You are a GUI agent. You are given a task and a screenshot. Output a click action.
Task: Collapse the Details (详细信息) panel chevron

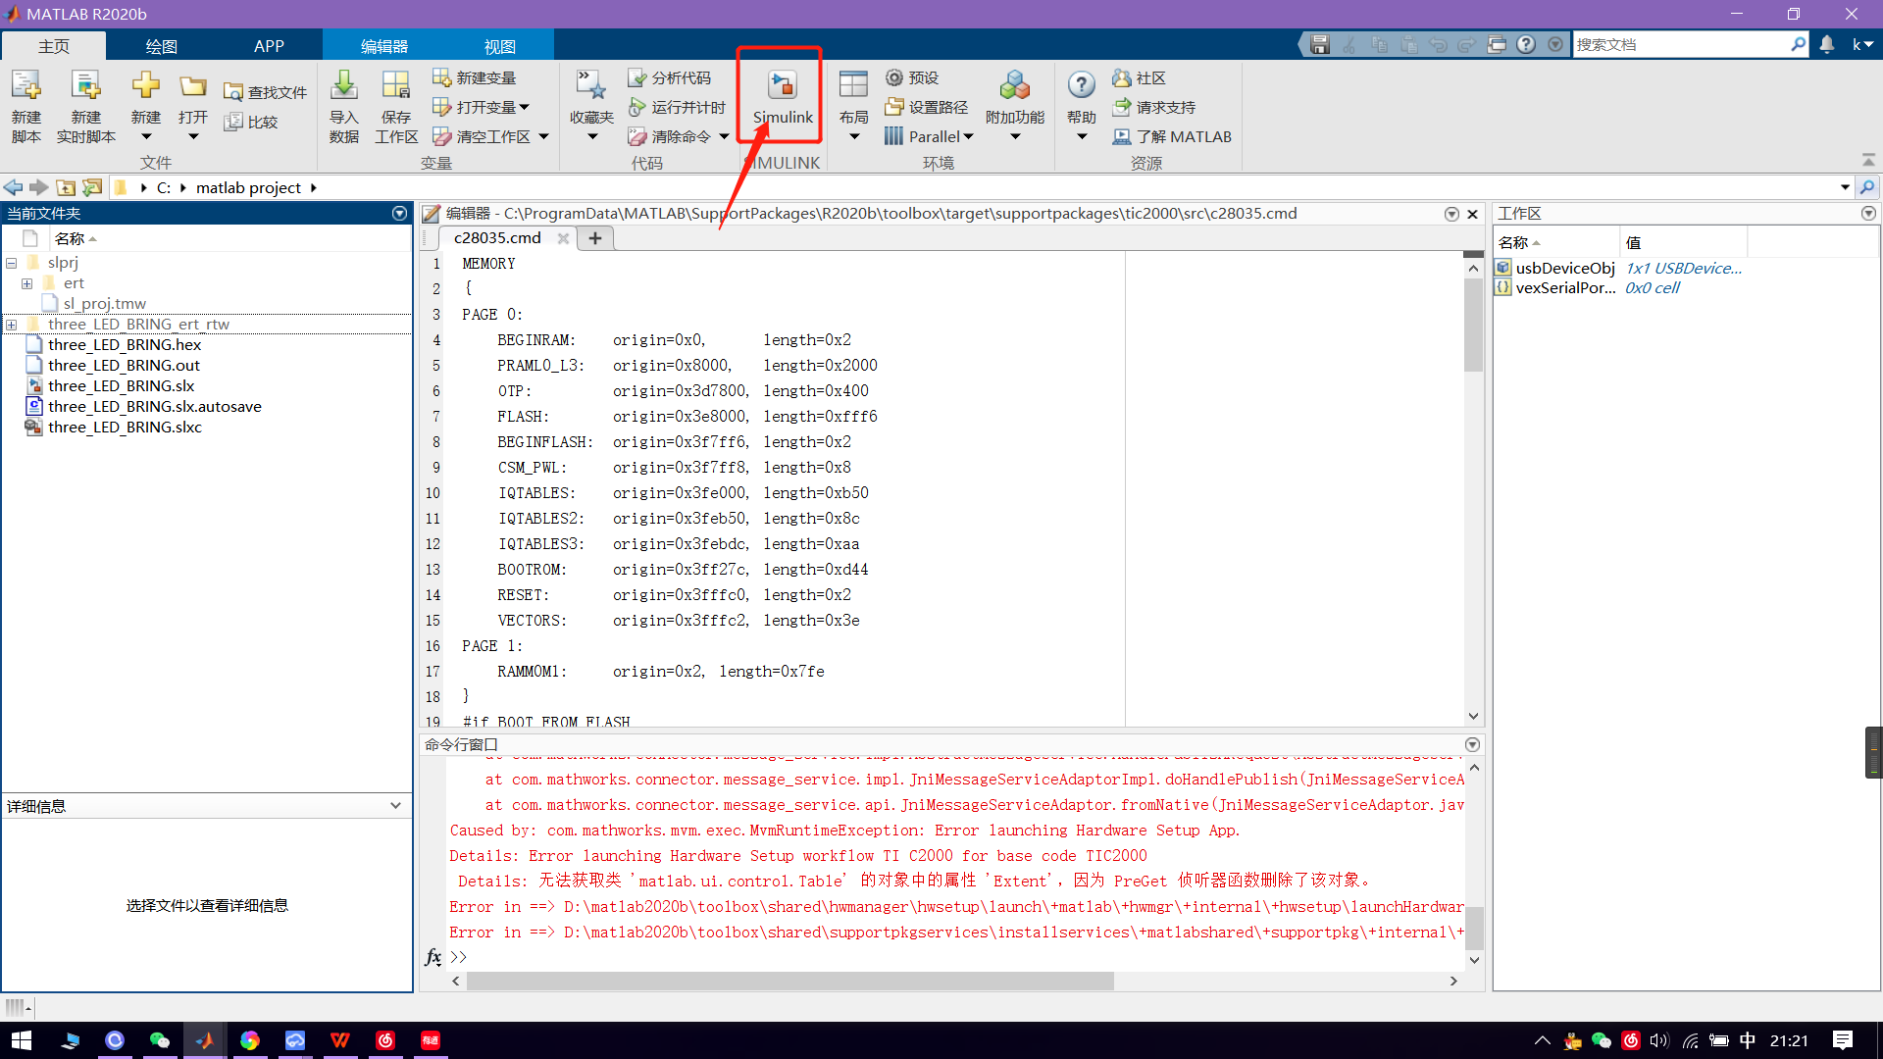click(395, 805)
